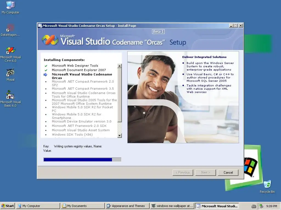Open the Recycle Bin icon
Viewport: 281px width, 210px height.
pyautogui.click(x=267, y=187)
